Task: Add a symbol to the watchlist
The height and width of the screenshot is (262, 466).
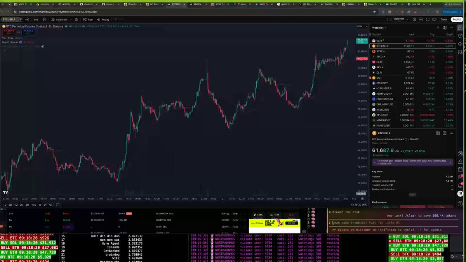Action: click(438, 28)
